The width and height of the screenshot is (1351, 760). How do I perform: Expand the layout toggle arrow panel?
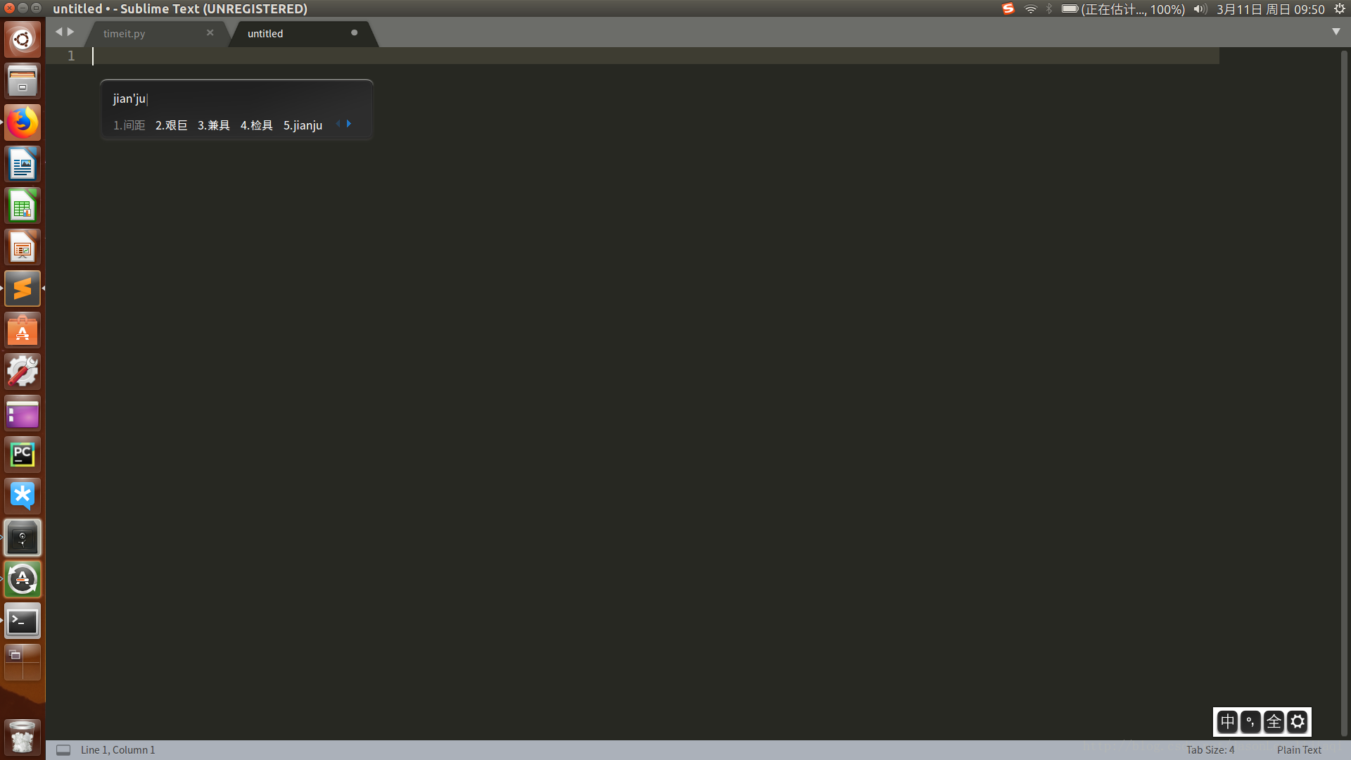pyautogui.click(x=1336, y=32)
